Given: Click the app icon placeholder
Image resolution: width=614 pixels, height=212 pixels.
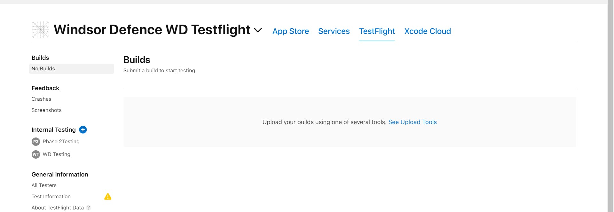Looking at the screenshot, I should (40, 30).
